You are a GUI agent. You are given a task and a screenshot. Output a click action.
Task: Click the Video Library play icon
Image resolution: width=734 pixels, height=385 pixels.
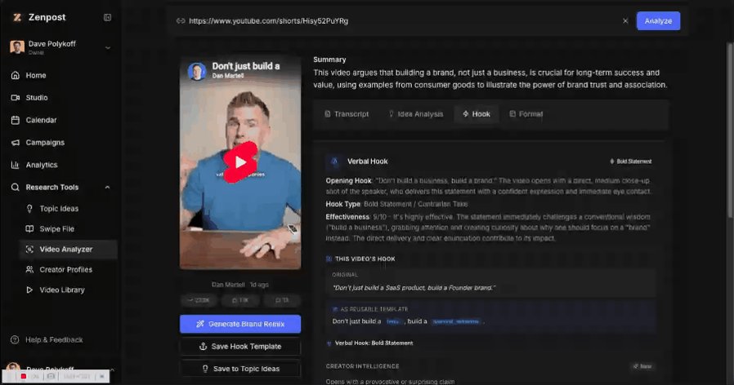pos(29,290)
